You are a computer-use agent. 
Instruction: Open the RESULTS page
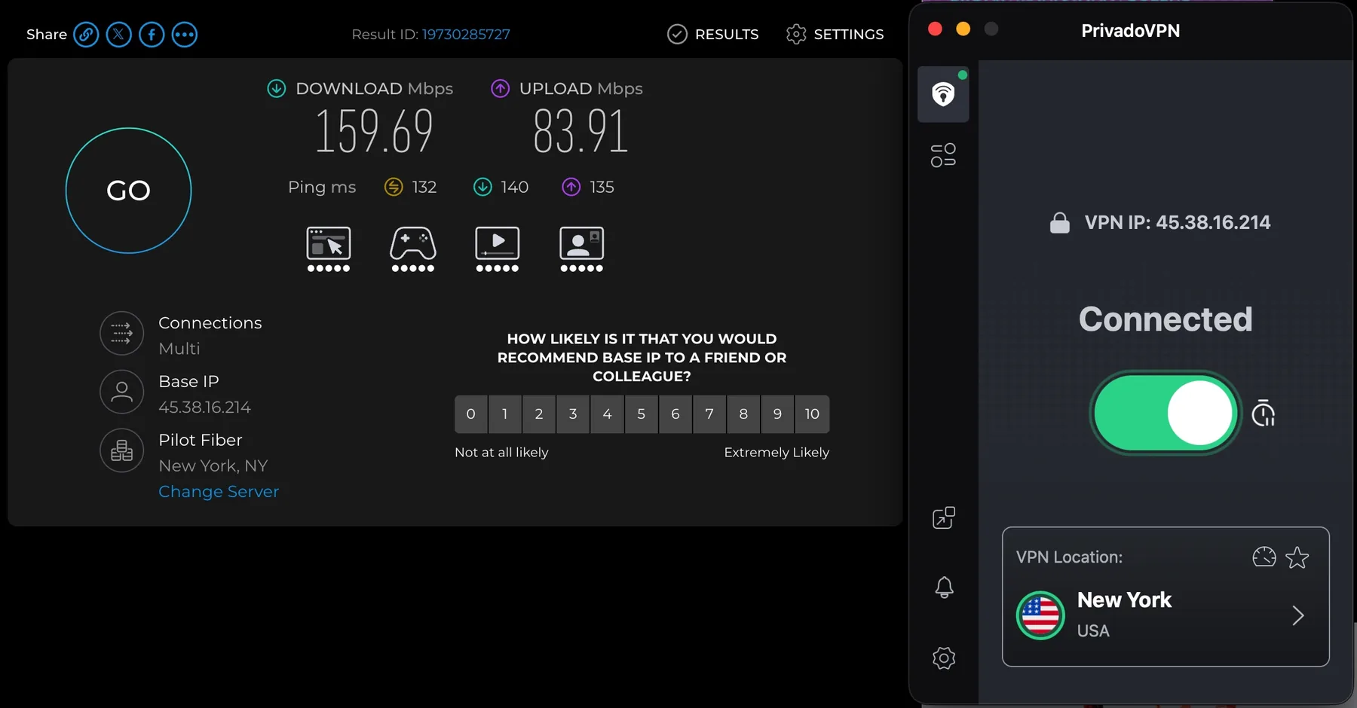(713, 35)
